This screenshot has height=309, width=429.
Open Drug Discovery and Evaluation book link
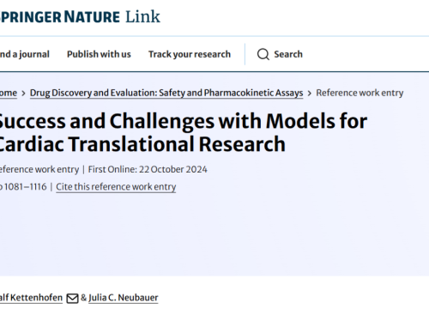pos(166,93)
